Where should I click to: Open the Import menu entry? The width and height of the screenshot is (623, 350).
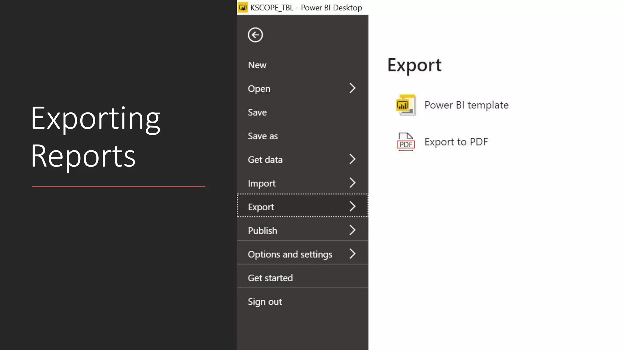(302, 183)
